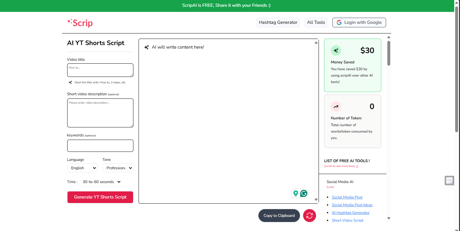Click Login with Google button
This screenshot has width=460, height=231.
(359, 23)
